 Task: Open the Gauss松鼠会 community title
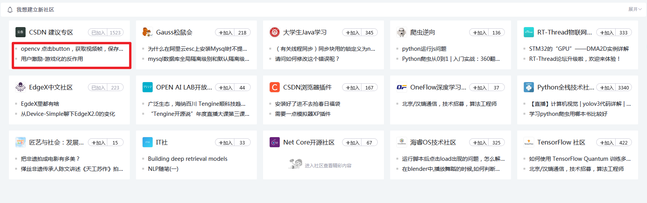tap(174, 32)
